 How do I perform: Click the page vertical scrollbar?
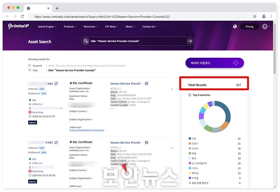pos(275,48)
